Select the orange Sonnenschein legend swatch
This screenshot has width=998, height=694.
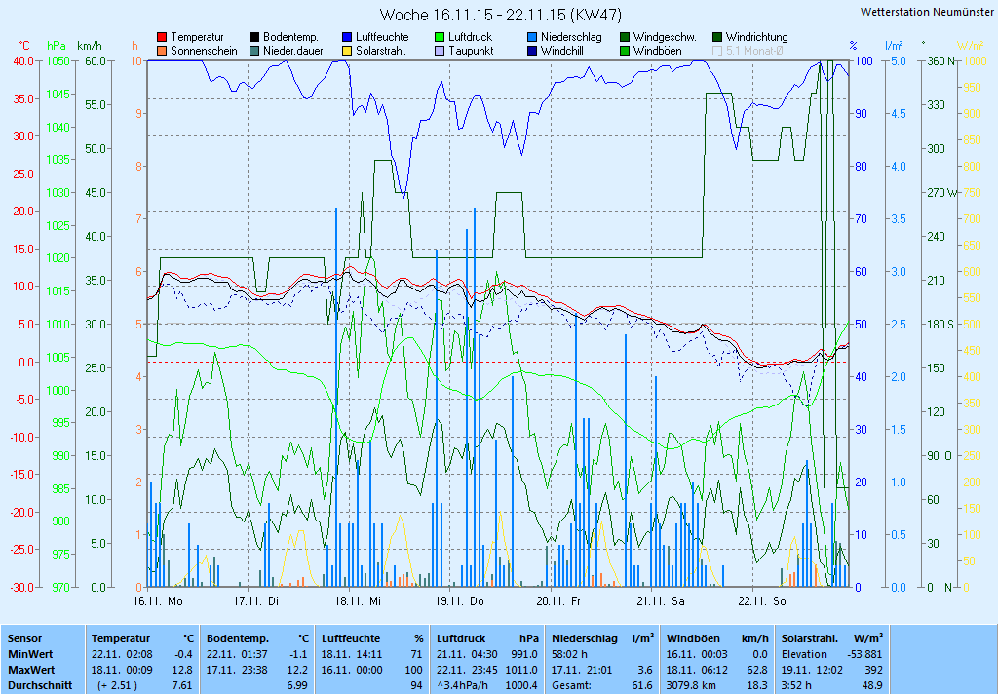coord(162,51)
